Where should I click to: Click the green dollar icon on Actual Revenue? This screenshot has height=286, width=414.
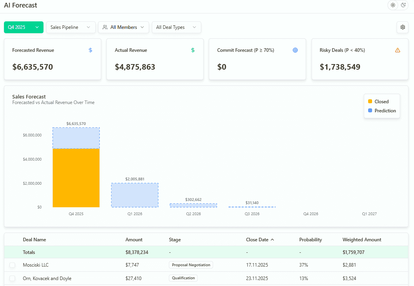[193, 50]
